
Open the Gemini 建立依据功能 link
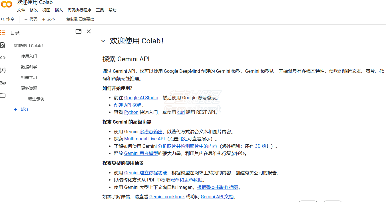point(146,173)
